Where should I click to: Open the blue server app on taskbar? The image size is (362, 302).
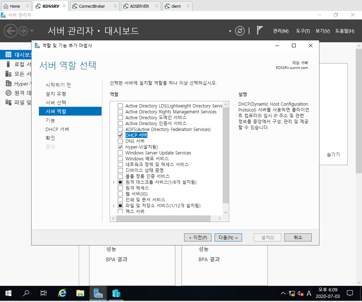click(x=116, y=294)
